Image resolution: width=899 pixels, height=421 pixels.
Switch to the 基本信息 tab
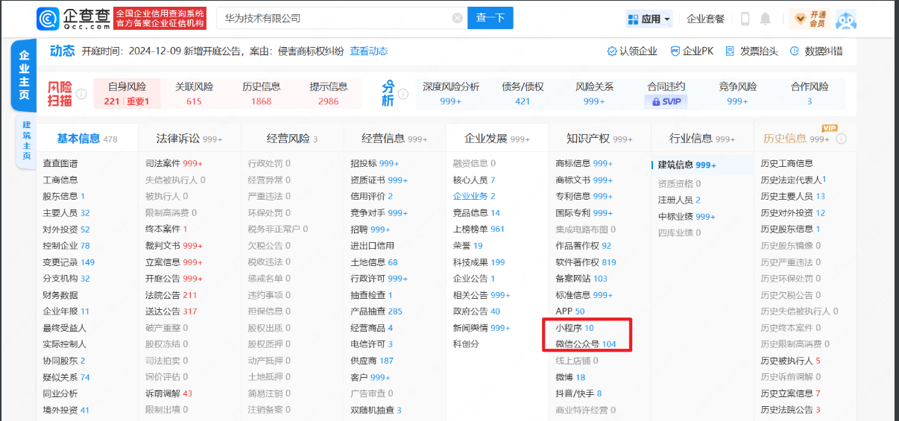[x=87, y=139]
